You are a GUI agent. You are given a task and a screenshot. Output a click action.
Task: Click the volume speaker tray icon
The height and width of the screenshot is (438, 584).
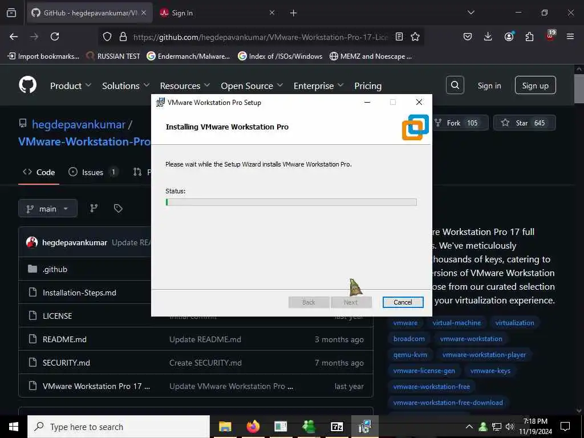click(x=510, y=427)
